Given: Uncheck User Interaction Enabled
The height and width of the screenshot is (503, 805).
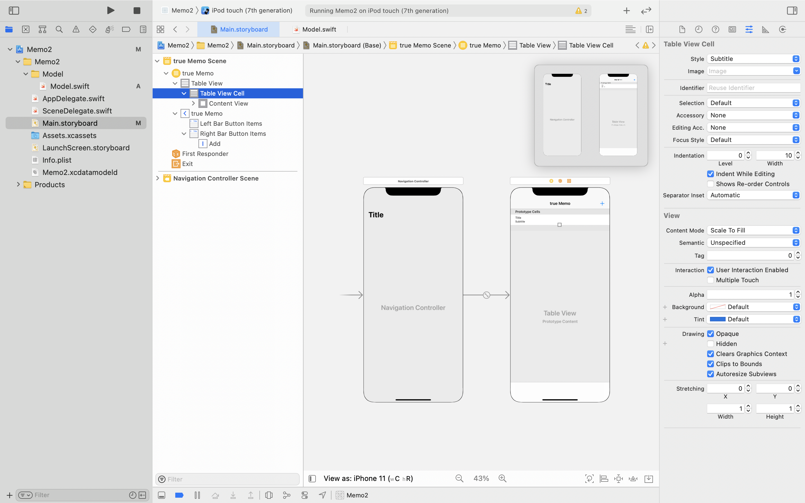Looking at the screenshot, I should coord(711,270).
